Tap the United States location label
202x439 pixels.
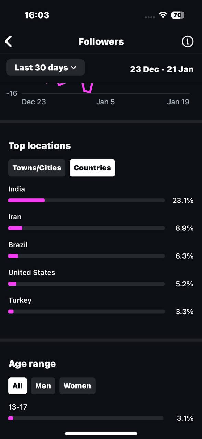(x=32, y=273)
